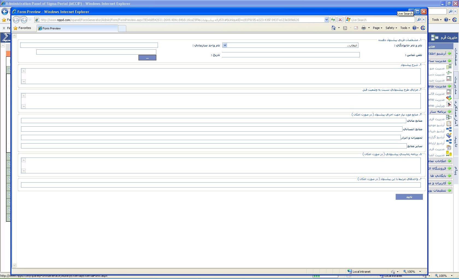The height and width of the screenshot is (279, 459).
Task: Click the proposal advantages text area
Action: [221, 101]
